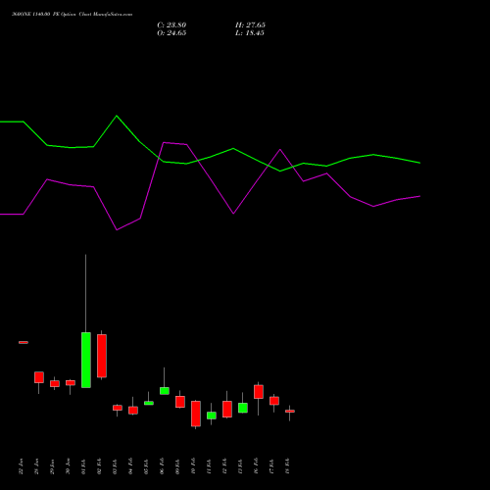Click the "22 Jan" date label

pos(22,466)
